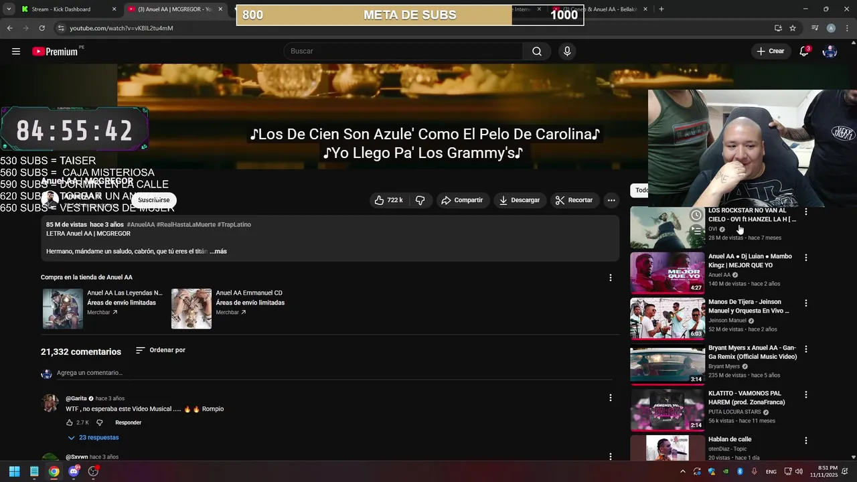Open options for Gan-Ga Remix video
The height and width of the screenshot is (482, 857).
click(805, 349)
